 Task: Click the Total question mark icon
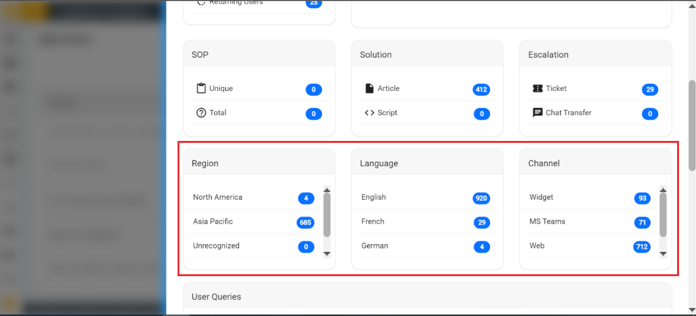pyautogui.click(x=201, y=113)
